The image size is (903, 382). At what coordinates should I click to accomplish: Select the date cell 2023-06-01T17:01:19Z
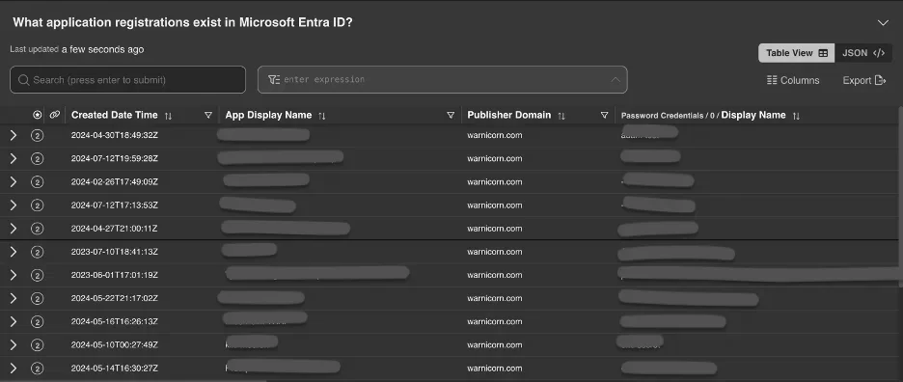click(x=115, y=276)
